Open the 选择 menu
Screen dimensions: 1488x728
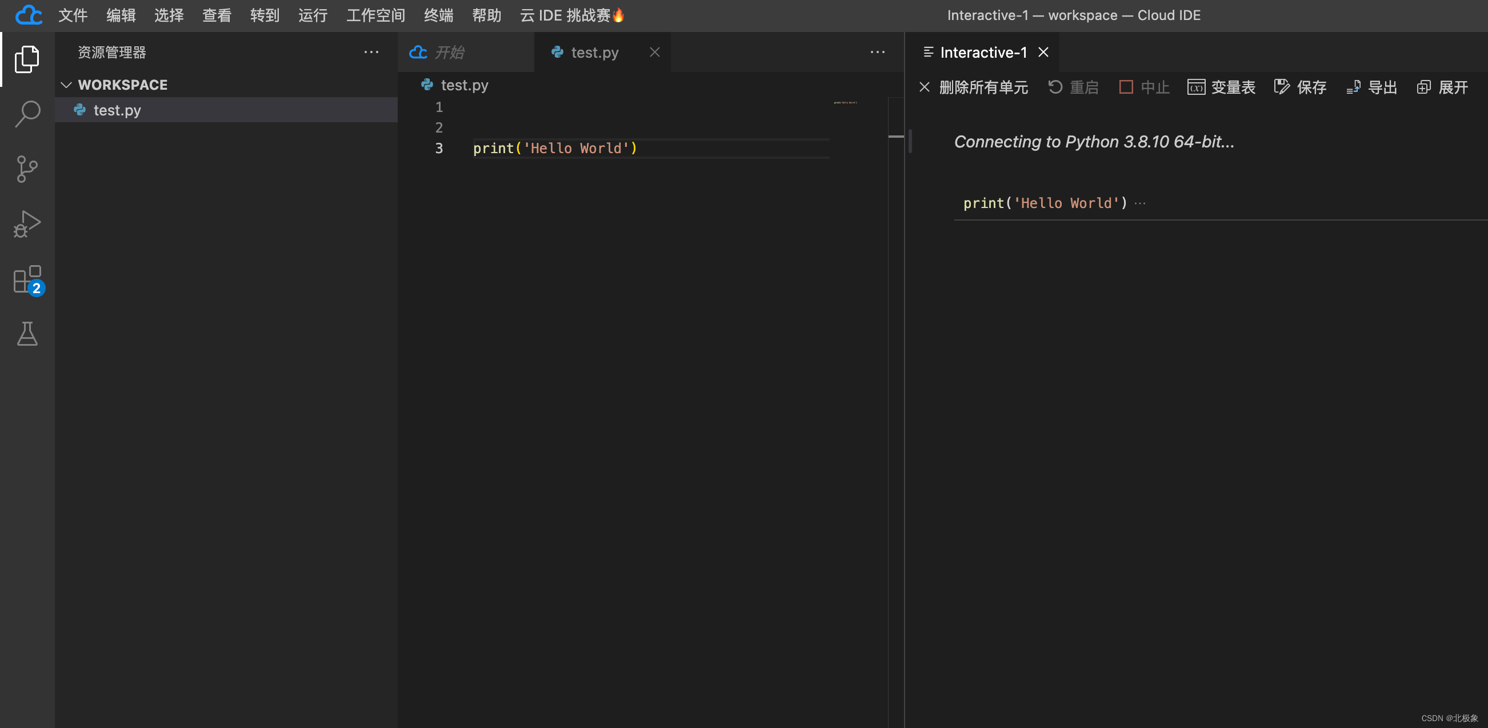[169, 15]
